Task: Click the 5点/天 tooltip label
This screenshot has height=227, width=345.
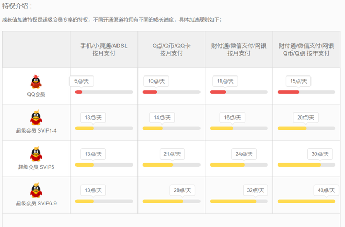Action: pos(81,81)
